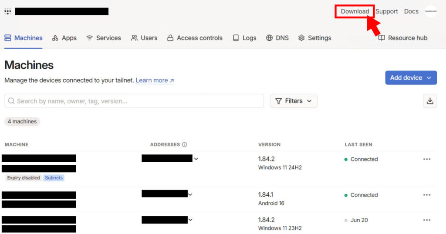Open the DNS tab
Viewport: 446px width, 234px height.
coord(277,38)
